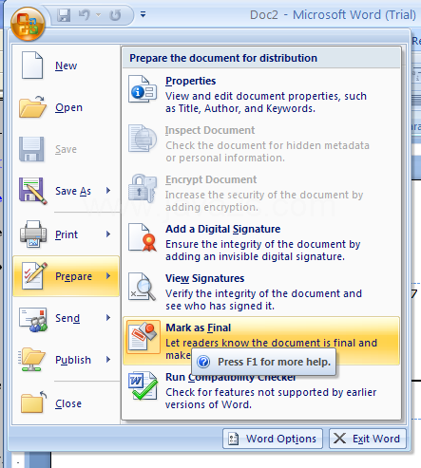The width and height of the screenshot is (421, 468).
Task: Click the Exit Word button
Action: (x=368, y=439)
